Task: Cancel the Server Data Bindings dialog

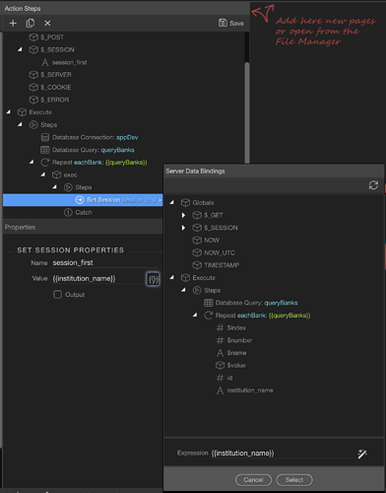Action: [x=253, y=480]
